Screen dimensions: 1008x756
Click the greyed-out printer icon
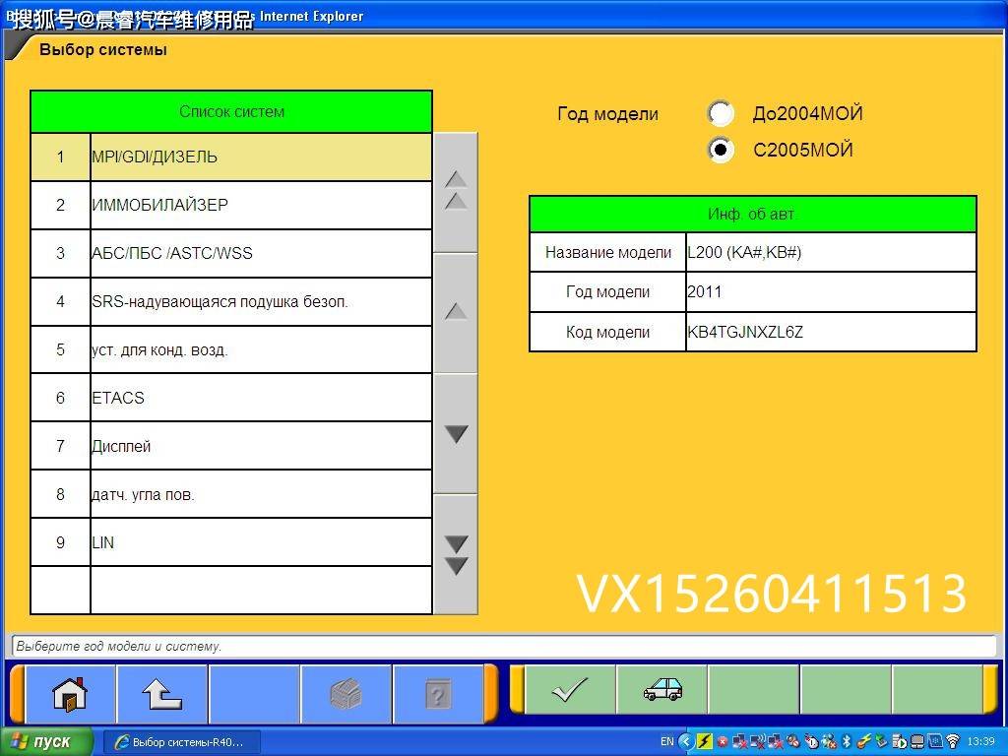pyautogui.click(x=346, y=694)
